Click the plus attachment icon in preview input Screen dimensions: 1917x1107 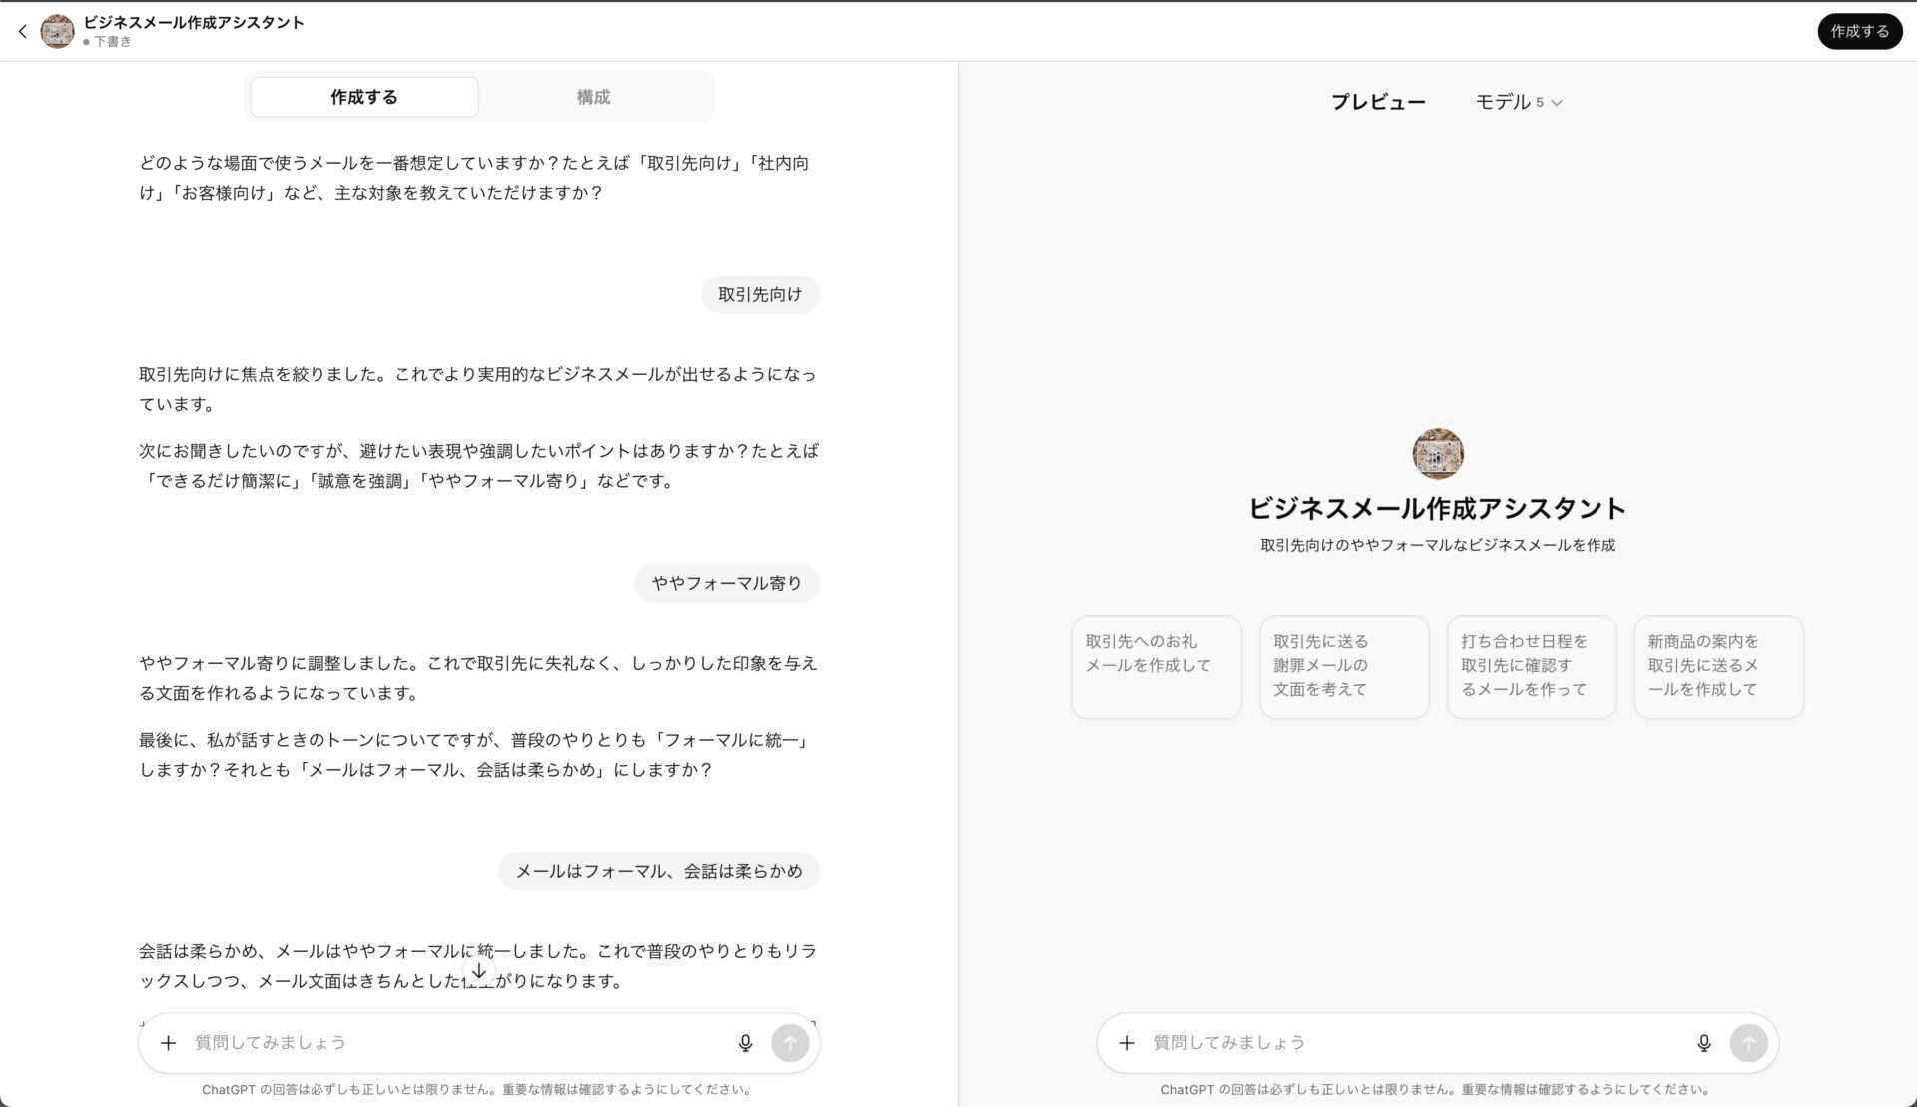1127,1042
